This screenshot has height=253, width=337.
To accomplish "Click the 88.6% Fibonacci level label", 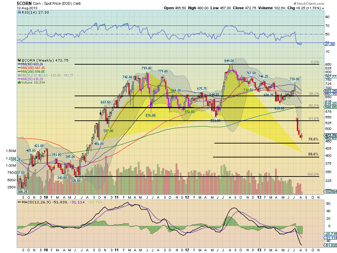I will coord(314,154).
